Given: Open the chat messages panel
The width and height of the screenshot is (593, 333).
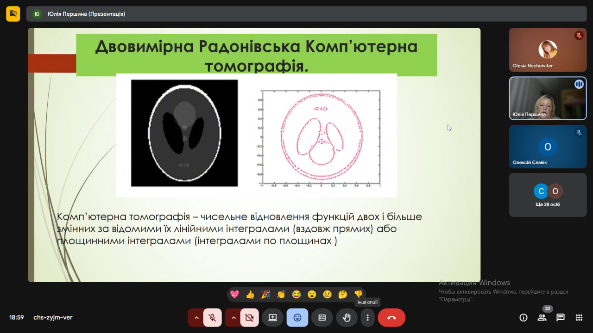Looking at the screenshot, I should (x=561, y=318).
